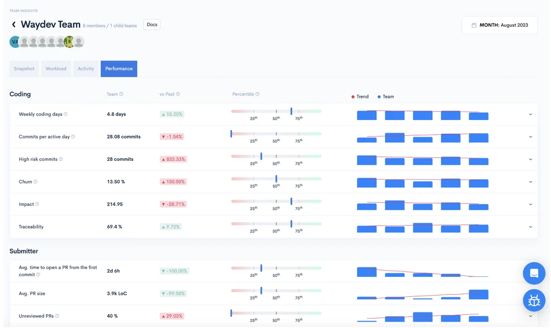This screenshot has width=551, height=328.
Task: Expand the High risk commits row
Action: pos(531,159)
